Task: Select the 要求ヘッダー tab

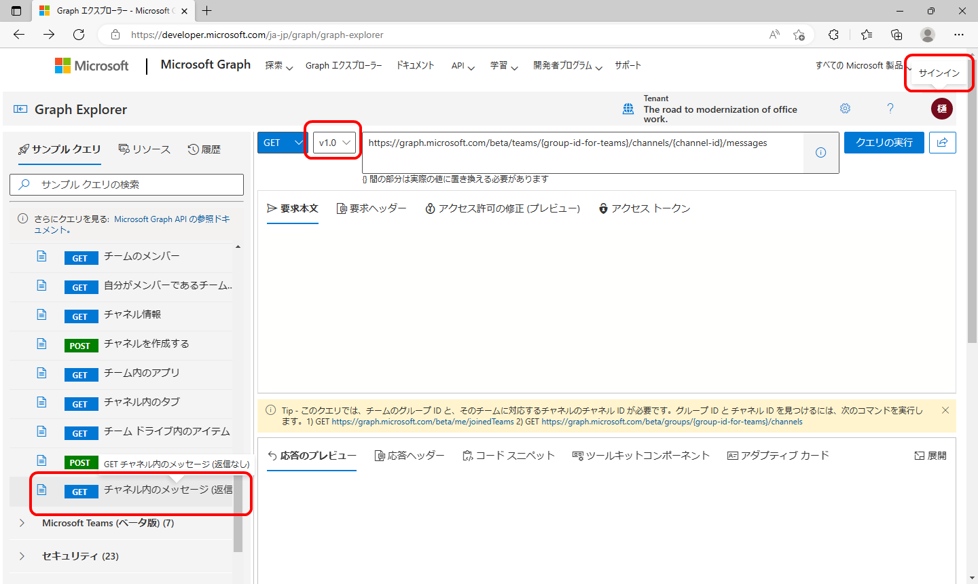Action: tap(372, 208)
